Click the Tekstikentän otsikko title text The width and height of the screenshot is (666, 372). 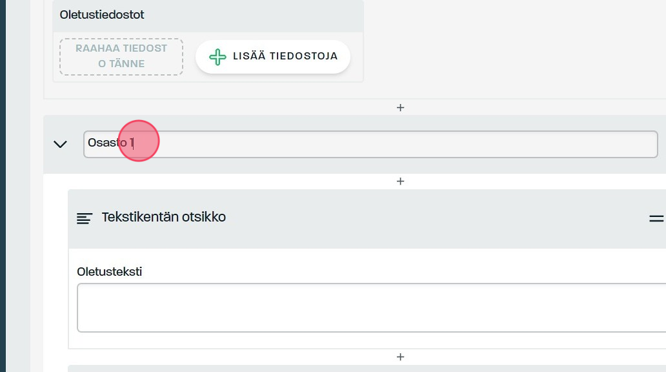pyautogui.click(x=163, y=217)
